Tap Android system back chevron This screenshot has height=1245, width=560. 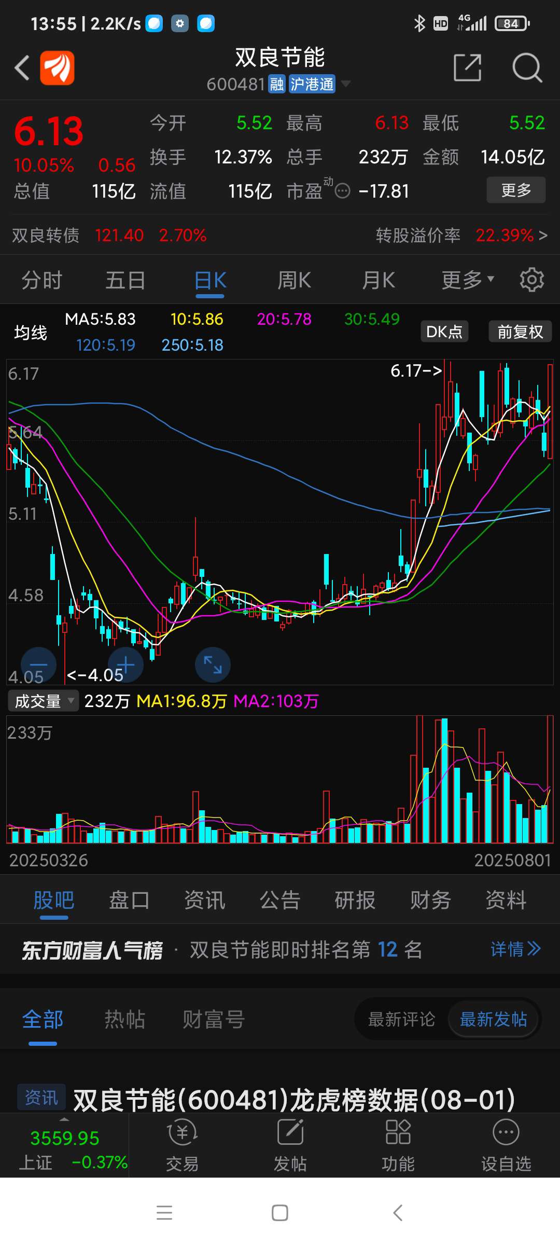pyautogui.click(x=398, y=1213)
